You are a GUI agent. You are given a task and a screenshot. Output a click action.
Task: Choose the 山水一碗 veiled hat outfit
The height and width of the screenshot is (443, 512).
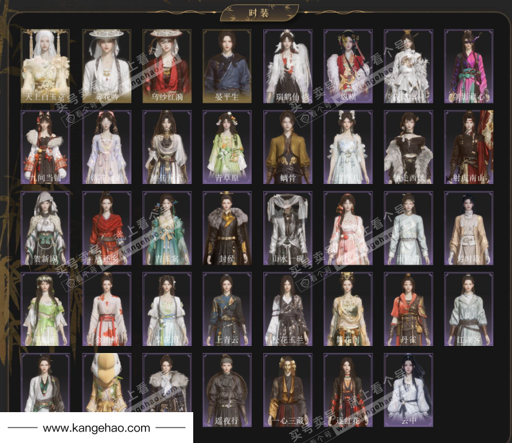point(287,228)
